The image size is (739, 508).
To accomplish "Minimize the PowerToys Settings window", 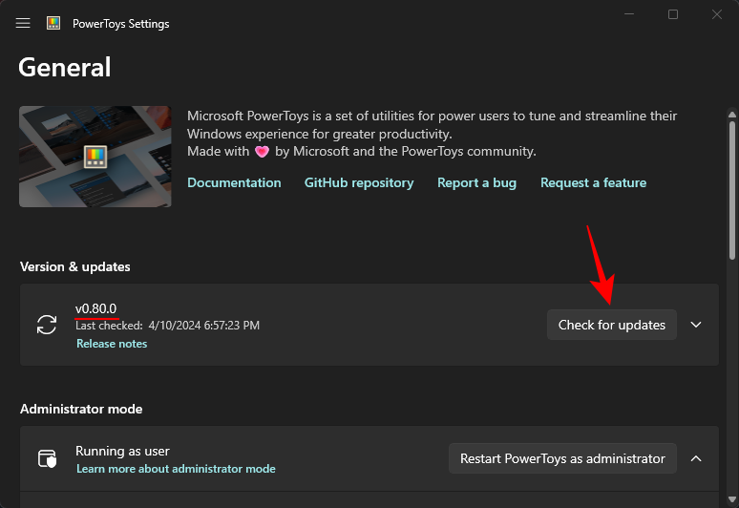I will 629,14.
